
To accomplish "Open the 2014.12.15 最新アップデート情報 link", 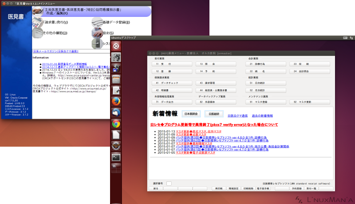I will pyautogui.click(x=76, y=67).
